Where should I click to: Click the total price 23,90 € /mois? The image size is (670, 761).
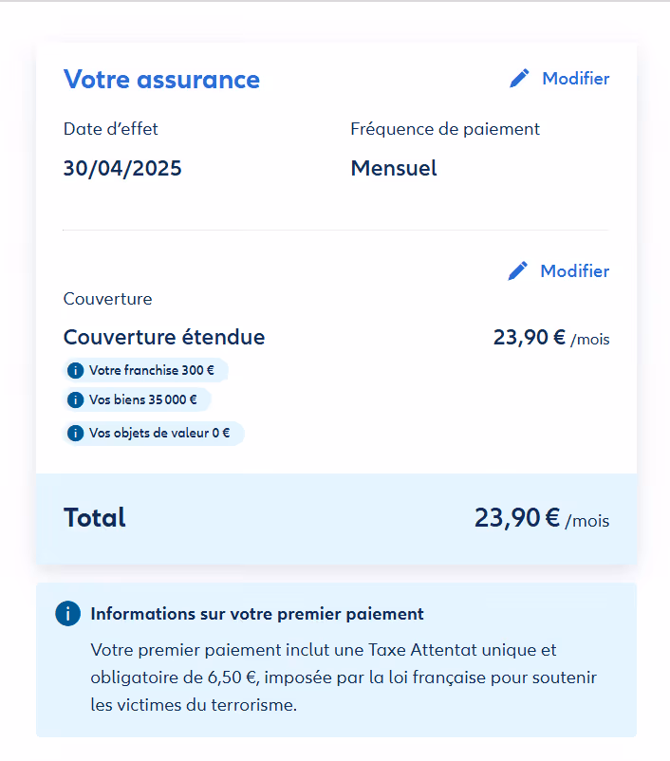pyautogui.click(x=541, y=518)
